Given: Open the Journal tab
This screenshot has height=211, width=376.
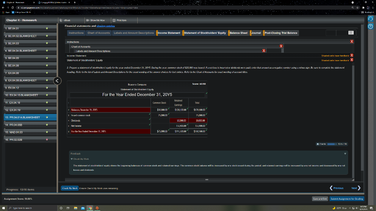Looking at the screenshot, I should (x=256, y=33).
